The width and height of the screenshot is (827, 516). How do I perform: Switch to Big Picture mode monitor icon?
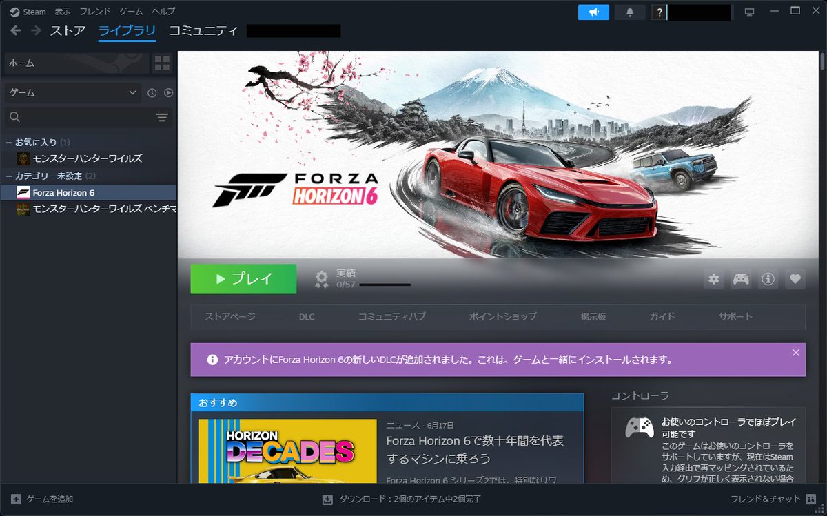tap(750, 12)
